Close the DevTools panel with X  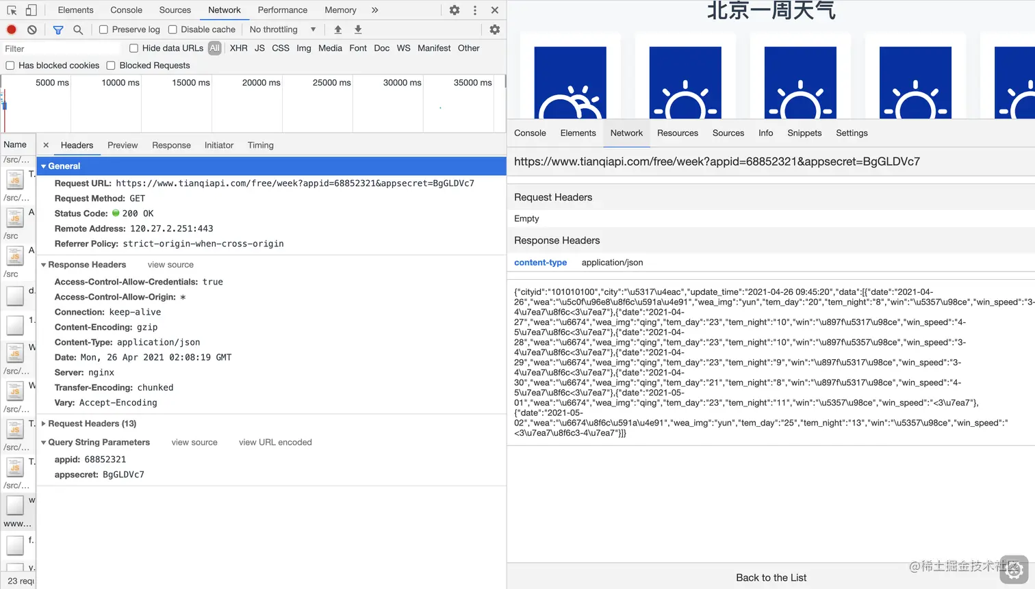coord(495,10)
